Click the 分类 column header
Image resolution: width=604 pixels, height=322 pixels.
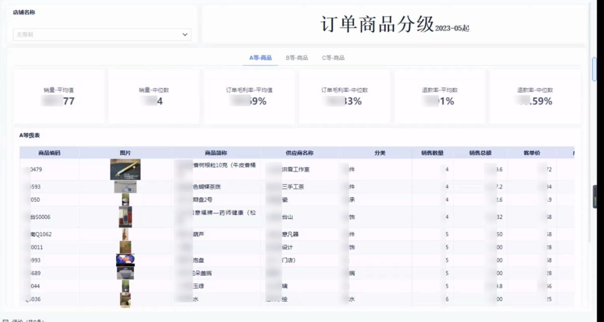click(x=380, y=153)
